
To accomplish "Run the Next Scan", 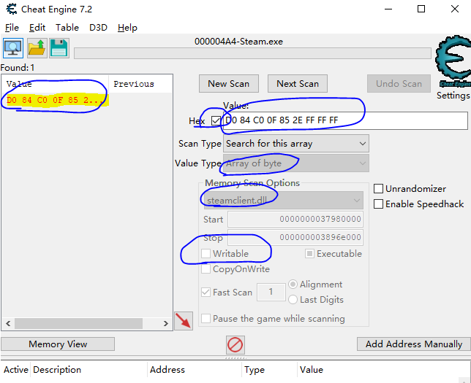I will tap(298, 84).
